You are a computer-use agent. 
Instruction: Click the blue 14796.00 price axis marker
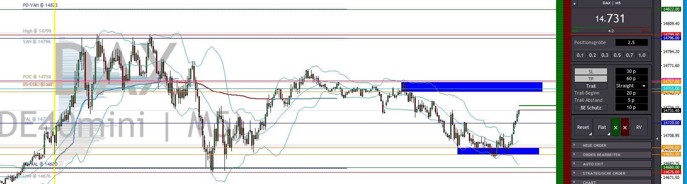point(672,38)
